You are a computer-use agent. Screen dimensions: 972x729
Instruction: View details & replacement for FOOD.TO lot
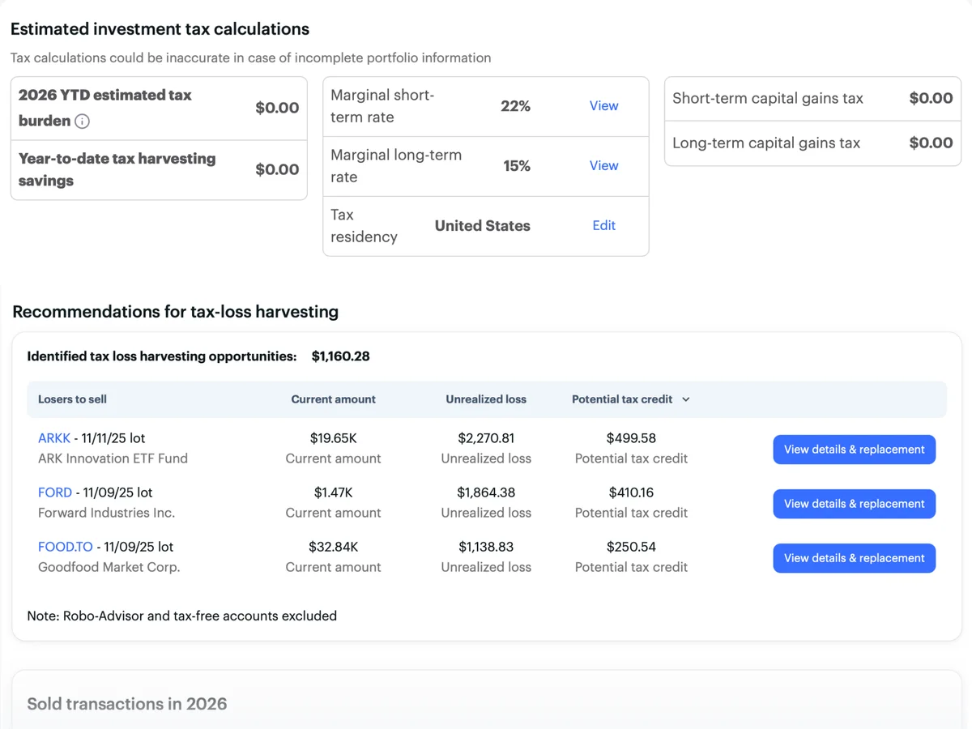(854, 557)
